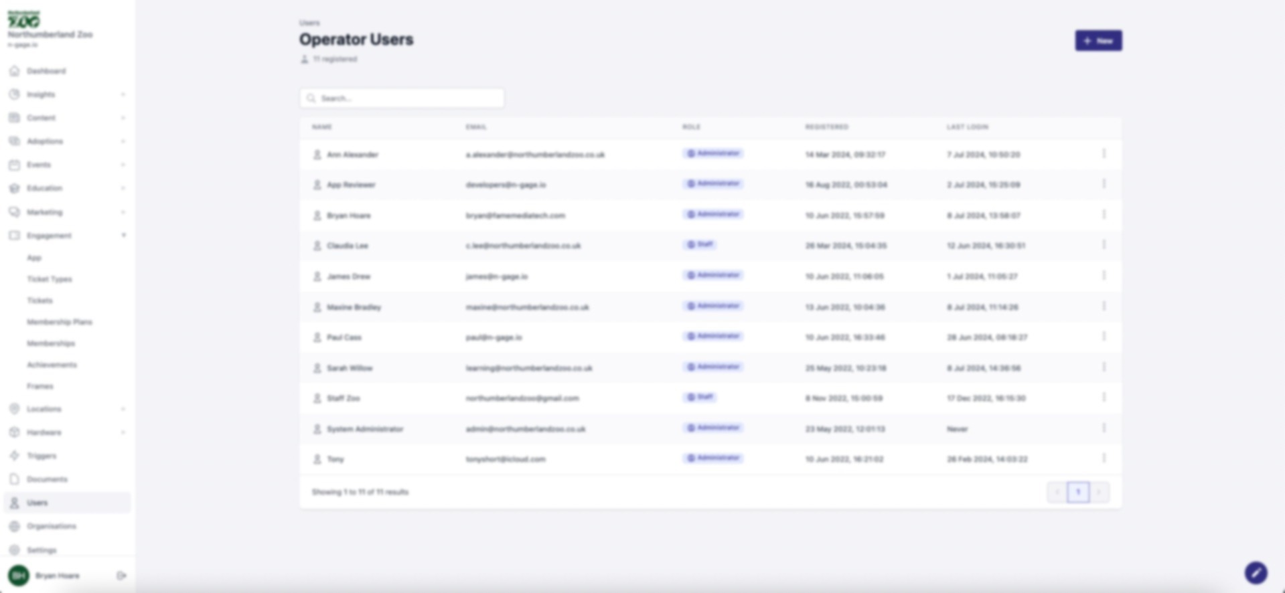The width and height of the screenshot is (1285, 593).
Task: Click the Organisations globe icon
Action: coord(14,526)
